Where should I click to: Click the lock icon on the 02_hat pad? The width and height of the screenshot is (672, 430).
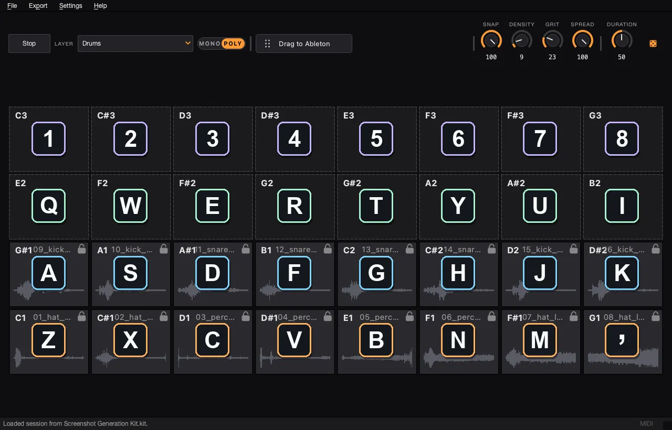[x=164, y=316]
